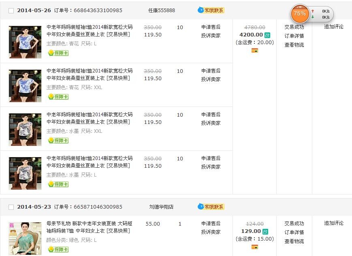Open seller name 任康555888

click(x=162, y=11)
